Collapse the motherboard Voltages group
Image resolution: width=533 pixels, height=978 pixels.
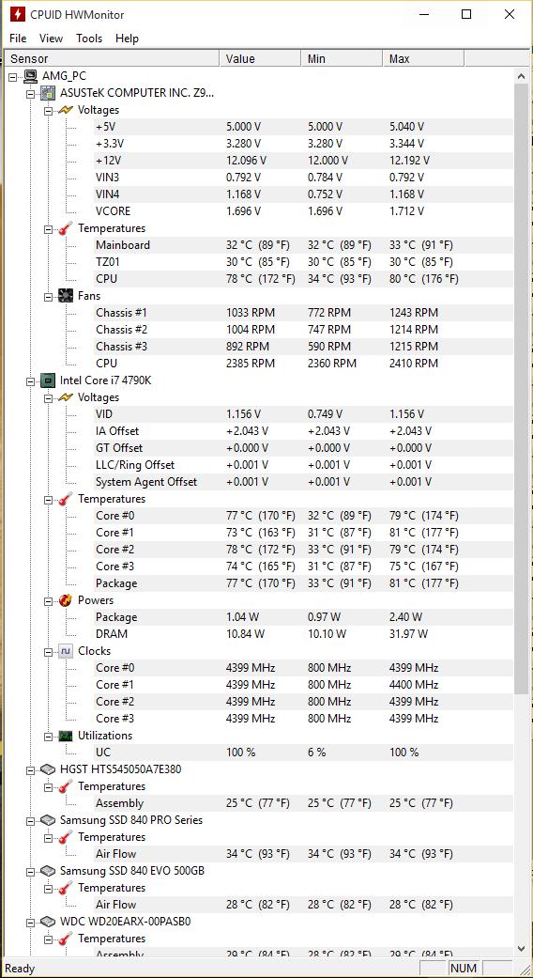pos(48,111)
